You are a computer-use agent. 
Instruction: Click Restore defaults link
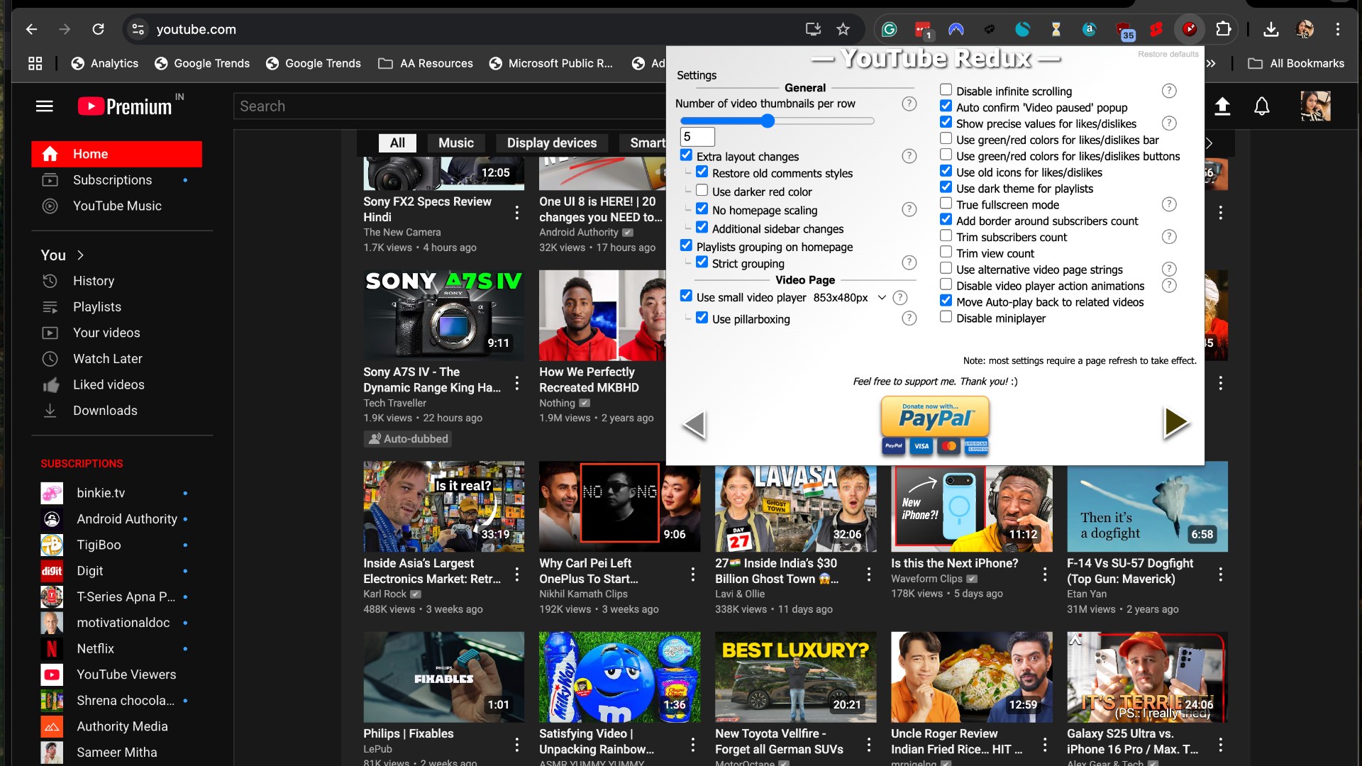coord(1168,54)
